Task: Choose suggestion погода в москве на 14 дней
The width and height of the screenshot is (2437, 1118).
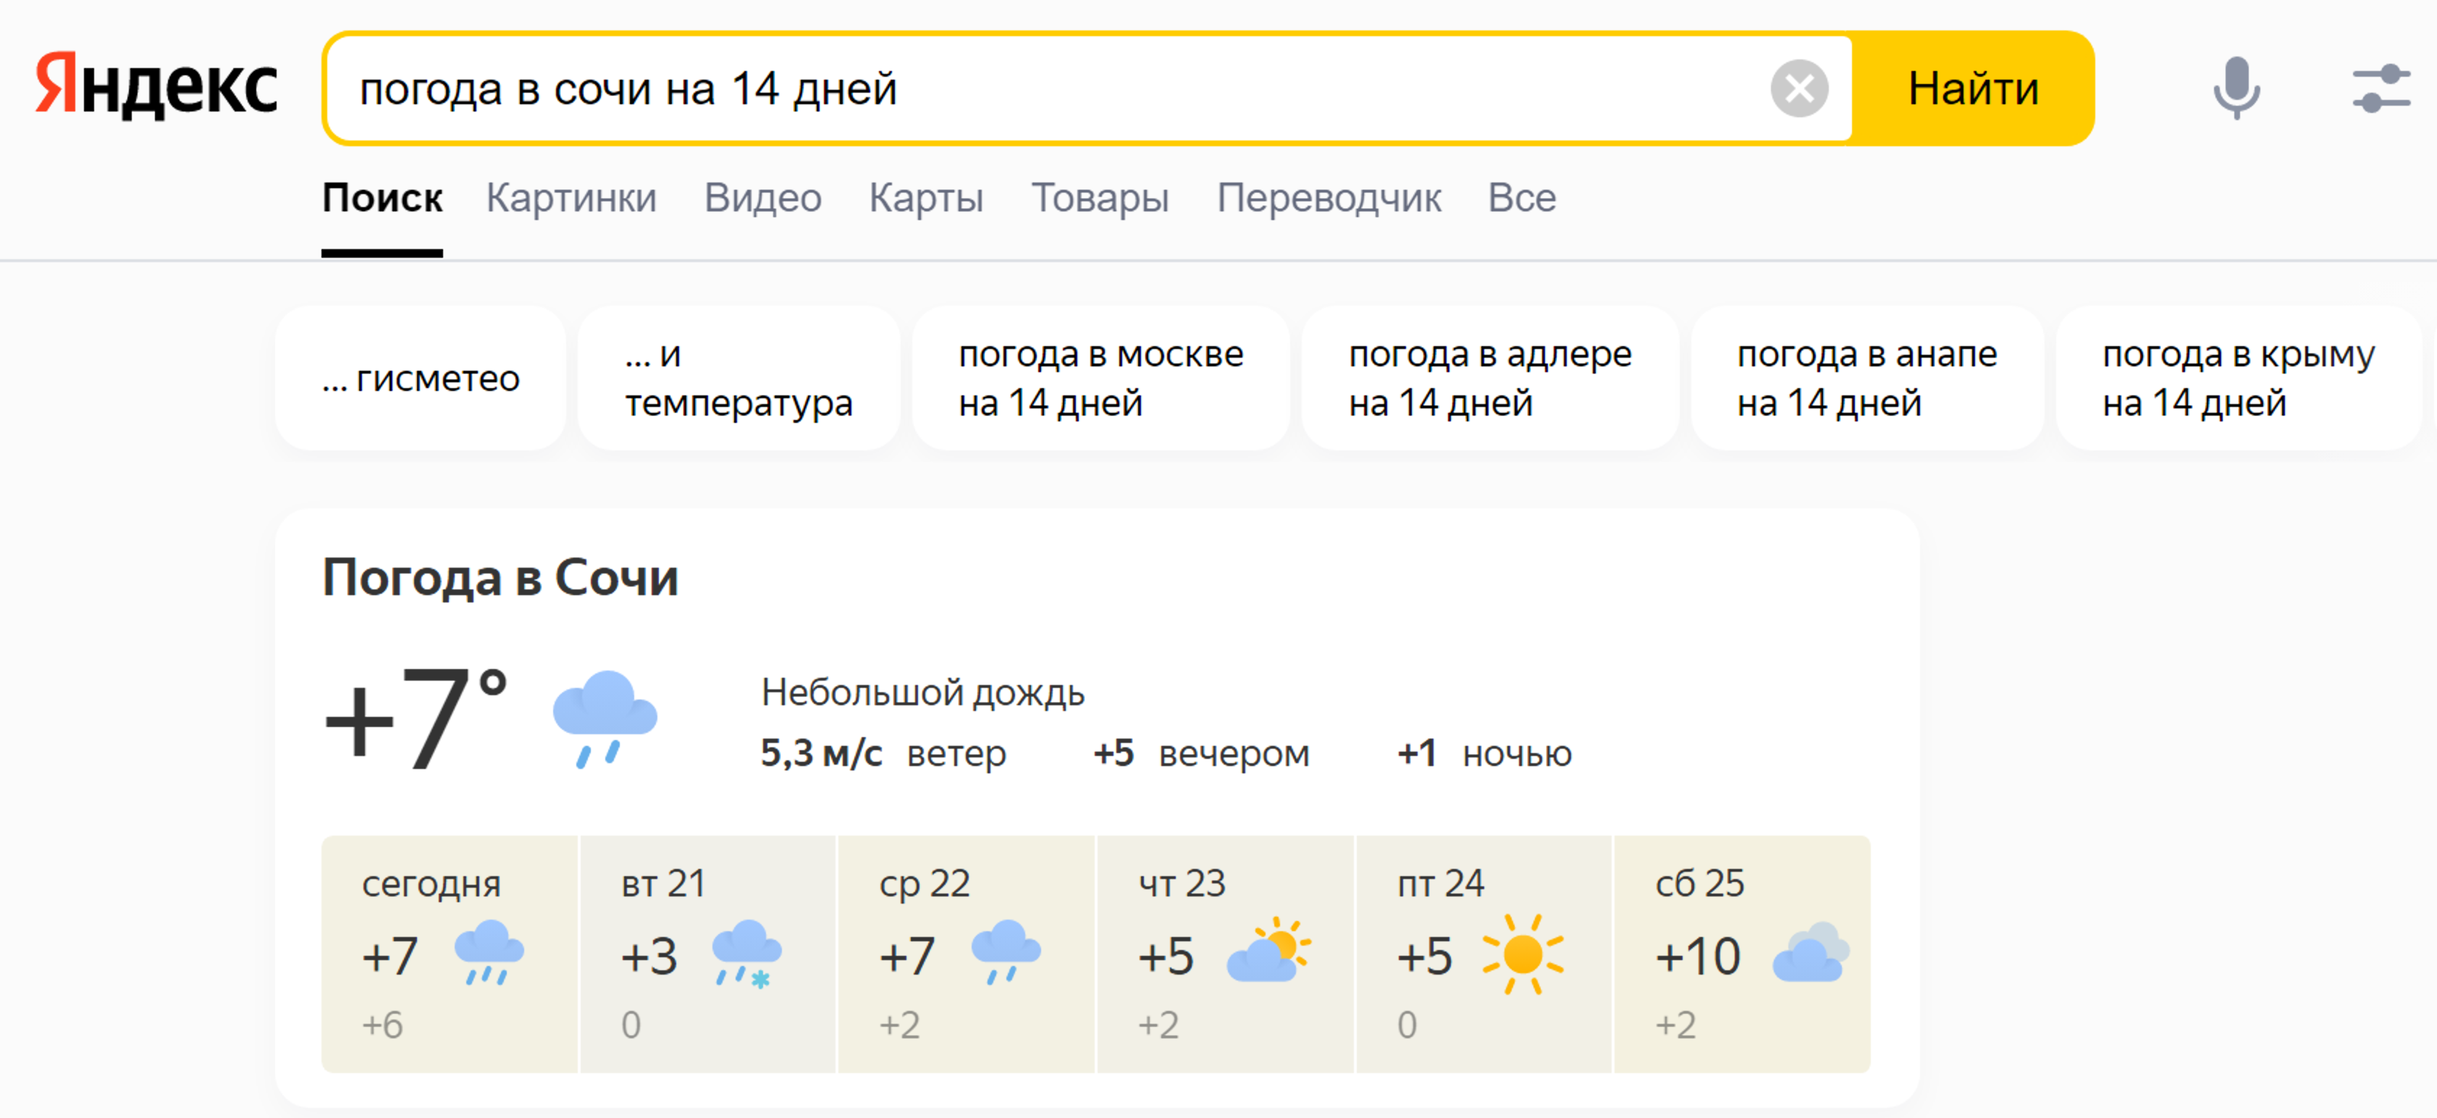Action: click(x=1100, y=379)
